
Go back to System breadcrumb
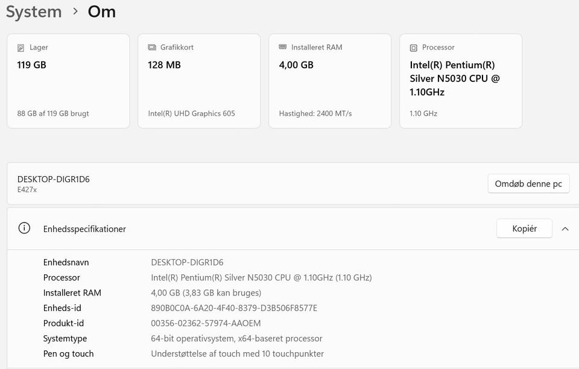(34, 11)
